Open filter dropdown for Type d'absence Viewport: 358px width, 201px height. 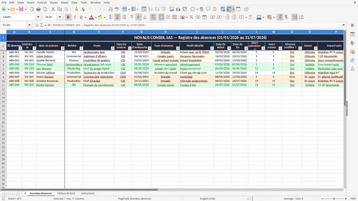pyautogui.click(x=178, y=48)
